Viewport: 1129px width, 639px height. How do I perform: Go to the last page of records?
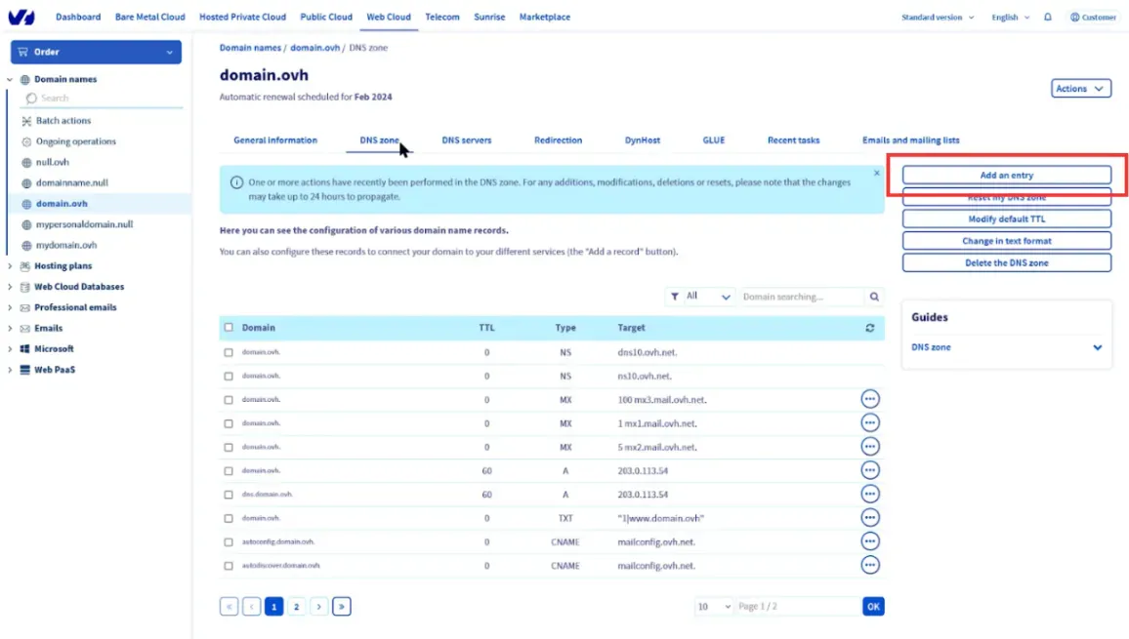tap(341, 607)
